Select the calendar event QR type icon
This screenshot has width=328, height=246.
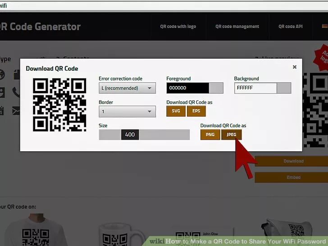coord(2,111)
